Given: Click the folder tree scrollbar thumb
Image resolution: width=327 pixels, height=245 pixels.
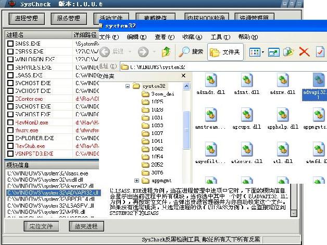Looking at the screenshot, I should point(186,130).
